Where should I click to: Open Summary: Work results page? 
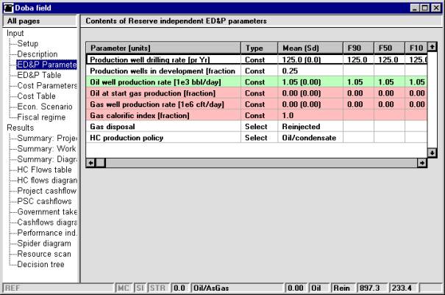point(46,149)
